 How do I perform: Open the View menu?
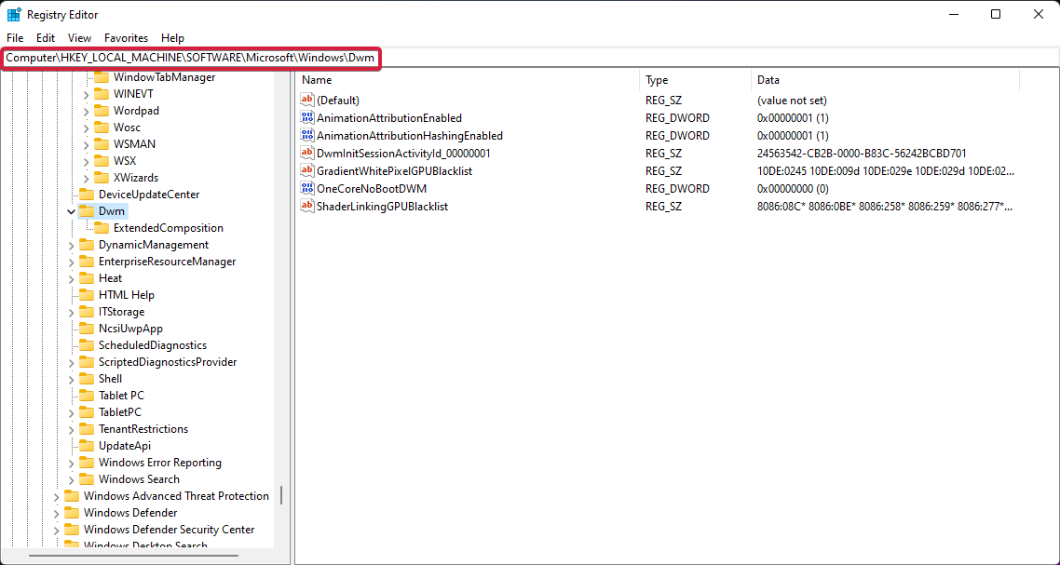click(x=79, y=38)
